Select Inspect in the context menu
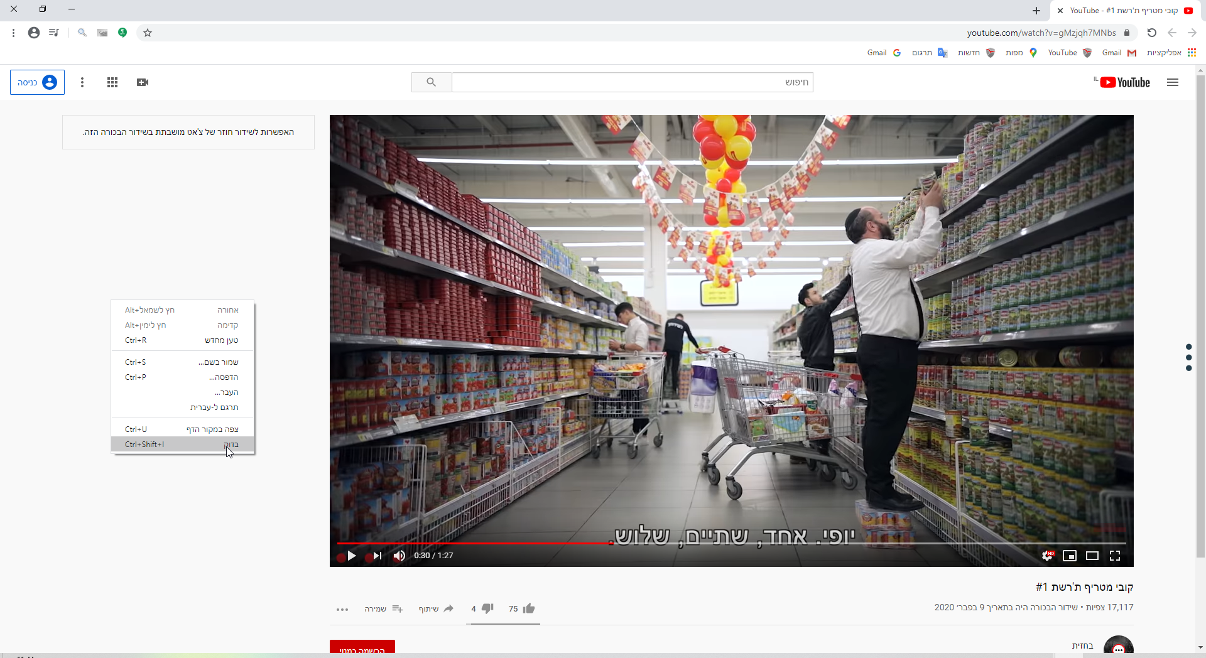Viewport: 1206px width, 658px height. coord(182,445)
